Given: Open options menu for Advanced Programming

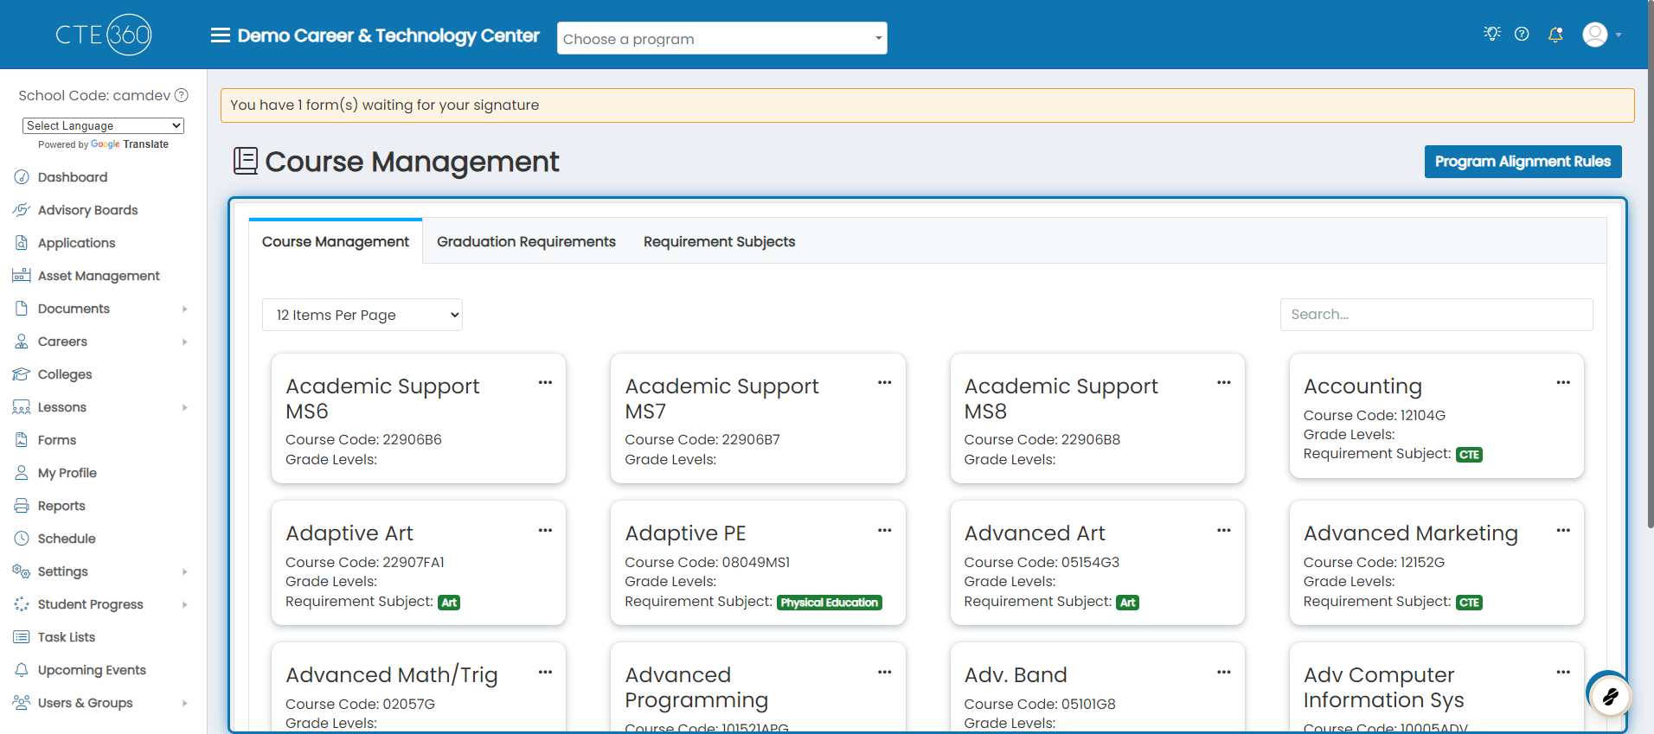Looking at the screenshot, I should click(x=884, y=672).
